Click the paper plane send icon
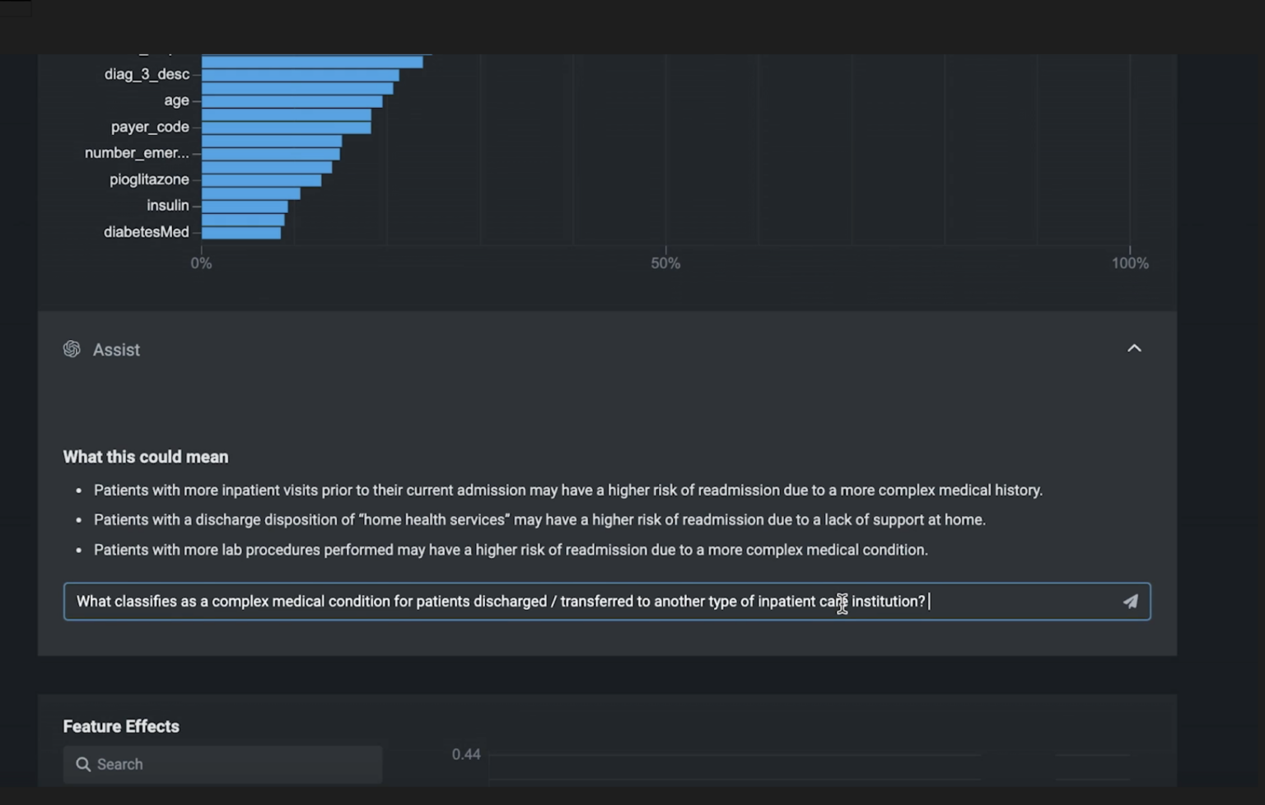Image resolution: width=1265 pixels, height=805 pixels. pyautogui.click(x=1131, y=601)
